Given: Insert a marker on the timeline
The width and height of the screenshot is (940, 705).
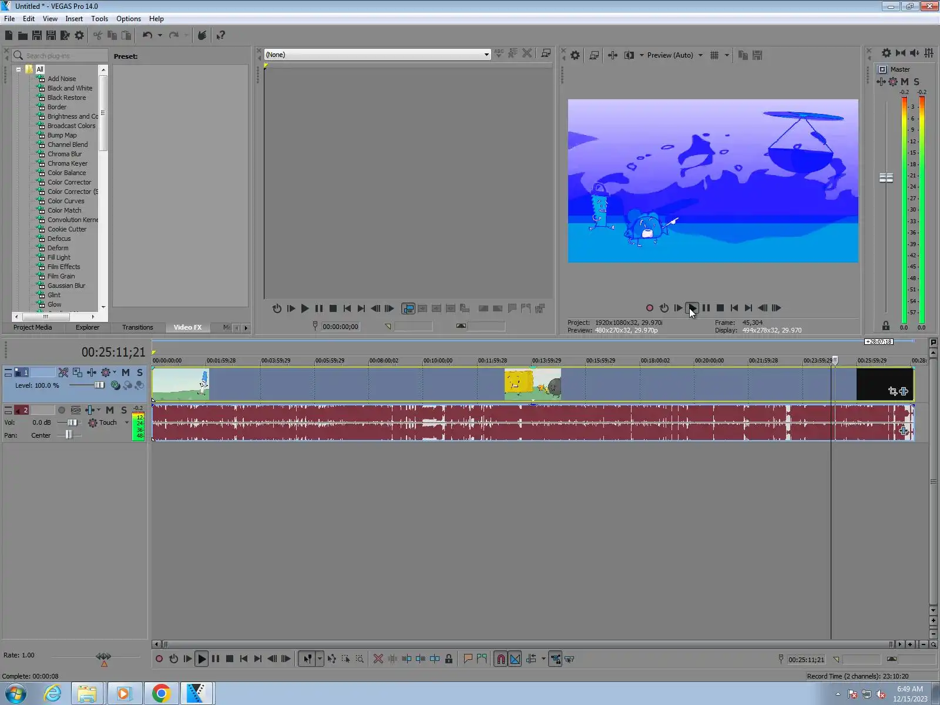Looking at the screenshot, I should (x=468, y=659).
